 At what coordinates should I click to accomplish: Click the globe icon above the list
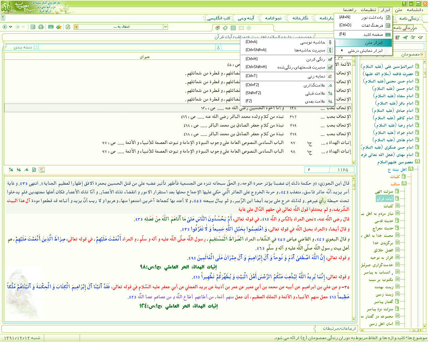click(249, 28)
